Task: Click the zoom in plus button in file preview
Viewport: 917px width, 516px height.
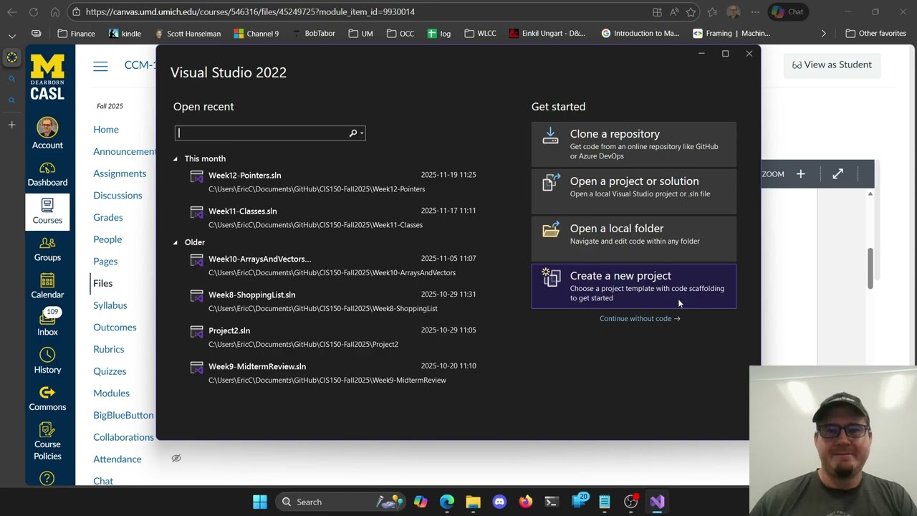Action: point(801,174)
